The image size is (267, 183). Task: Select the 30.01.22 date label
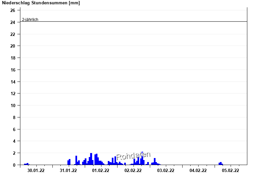[x=36, y=171]
